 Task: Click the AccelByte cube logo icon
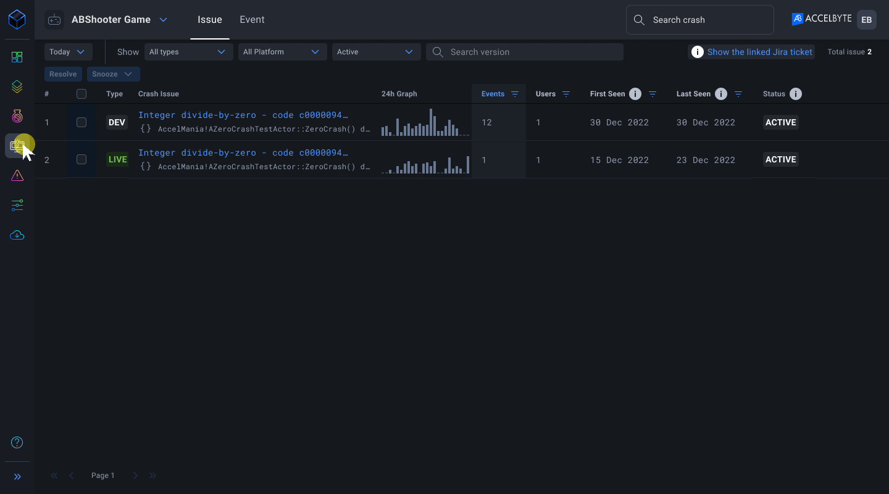click(17, 20)
